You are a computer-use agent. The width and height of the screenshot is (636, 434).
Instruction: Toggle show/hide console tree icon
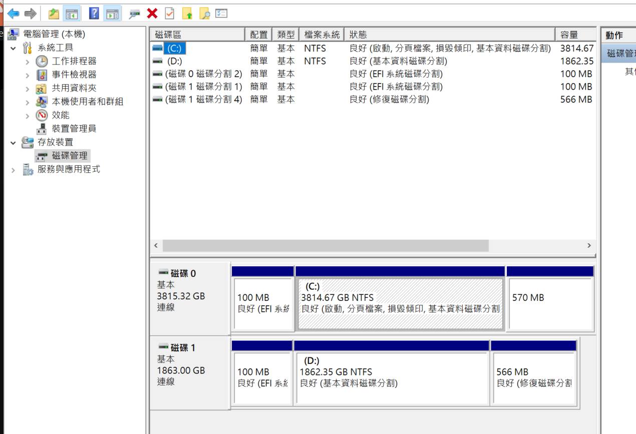[72, 14]
